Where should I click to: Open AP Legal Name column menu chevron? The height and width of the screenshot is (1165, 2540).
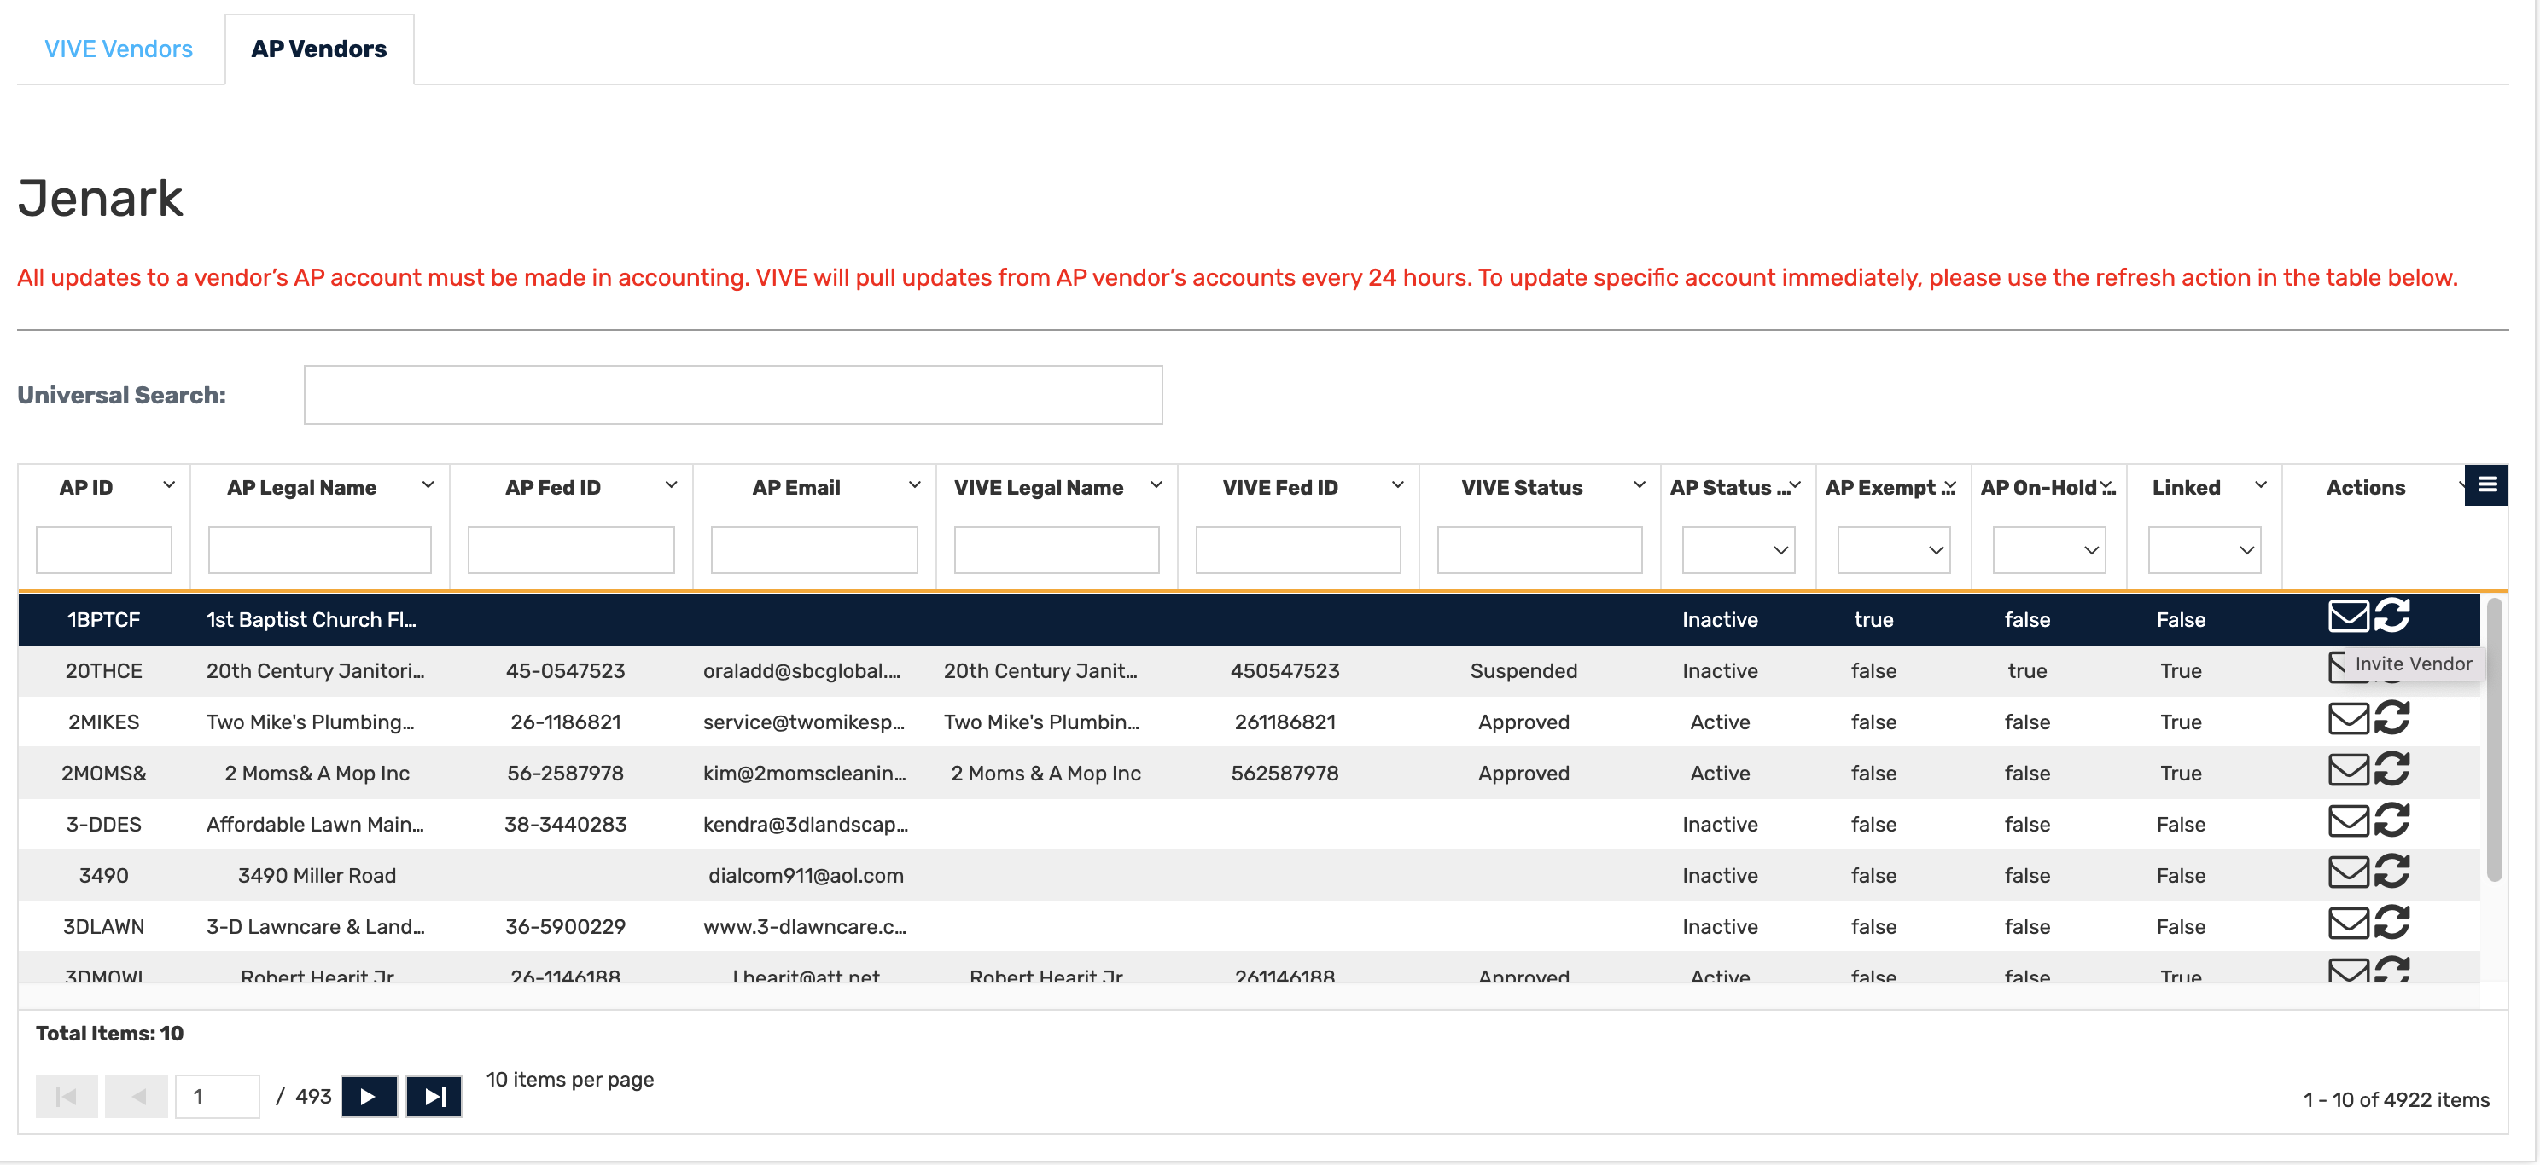[x=428, y=485]
